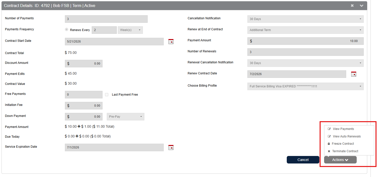378x177 pixels.
Task: Select View Auto Renewals menu item
Action: [x=347, y=136]
